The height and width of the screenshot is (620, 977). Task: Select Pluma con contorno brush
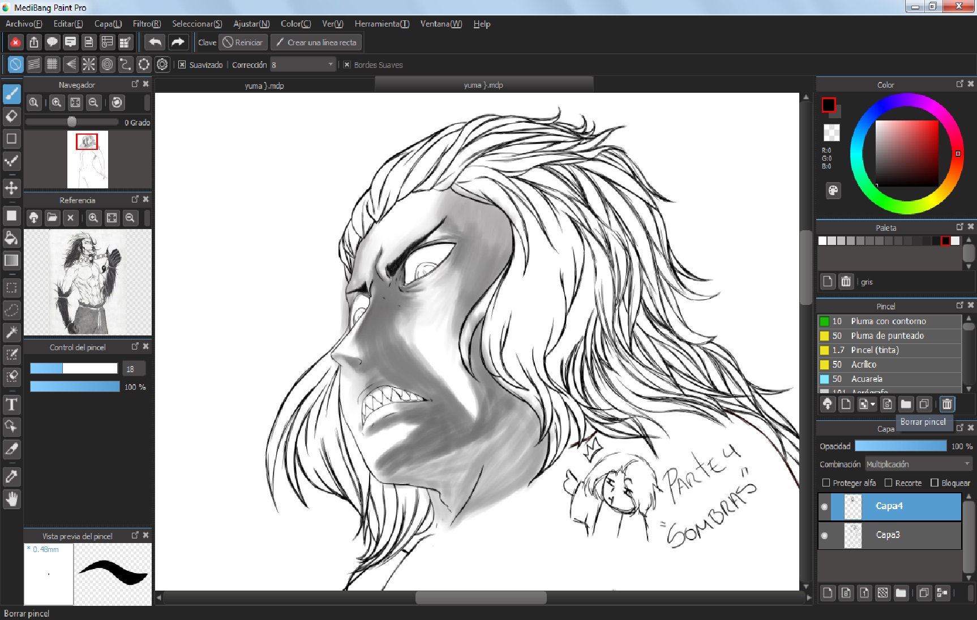click(x=890, y=321)
